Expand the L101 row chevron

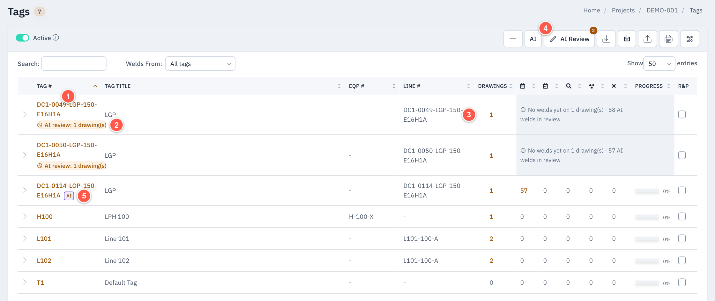(25, 239)
